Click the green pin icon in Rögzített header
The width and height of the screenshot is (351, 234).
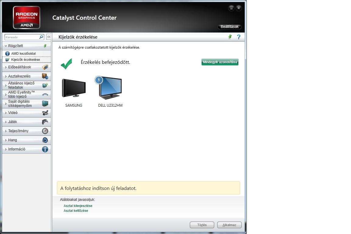45,46
